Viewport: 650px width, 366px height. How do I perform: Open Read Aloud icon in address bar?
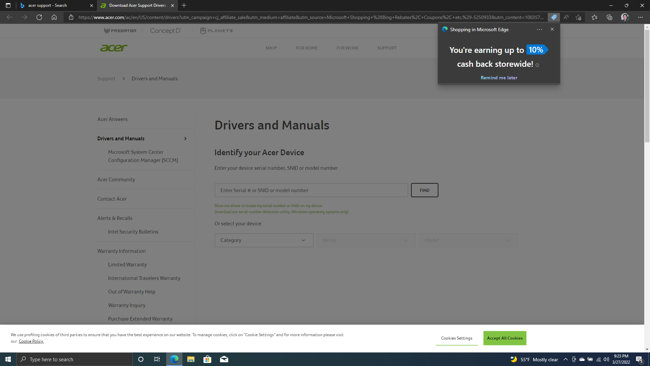coord(566,17)
